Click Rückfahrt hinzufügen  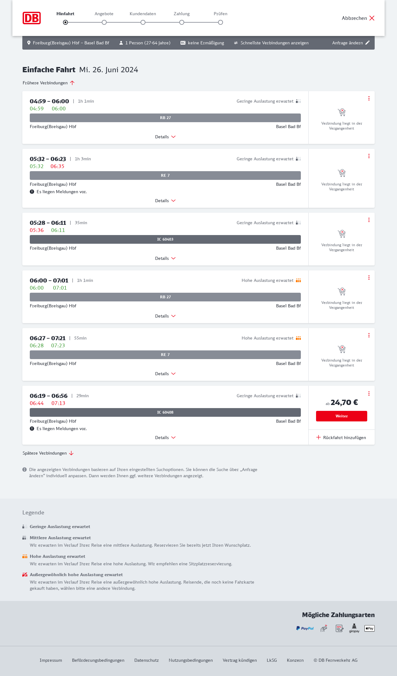[341, 438]
